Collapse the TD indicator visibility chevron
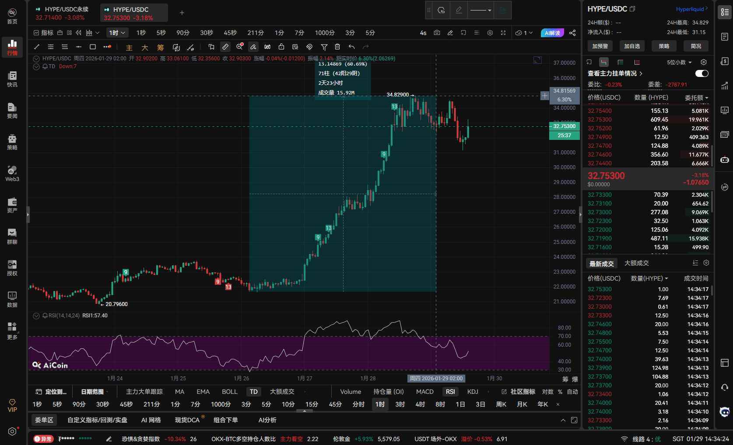This screenshot has height=445, width=733. click(x=36, y=66)
